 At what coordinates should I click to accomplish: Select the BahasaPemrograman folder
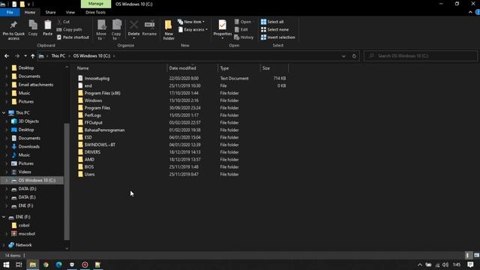[x=104, y=130]
